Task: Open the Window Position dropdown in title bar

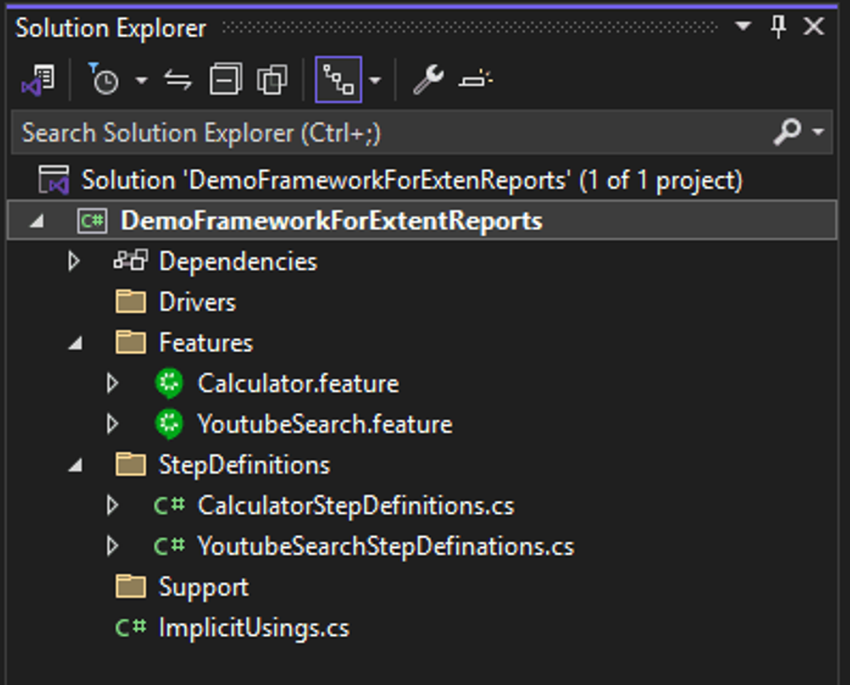Action: pos(743,26)
